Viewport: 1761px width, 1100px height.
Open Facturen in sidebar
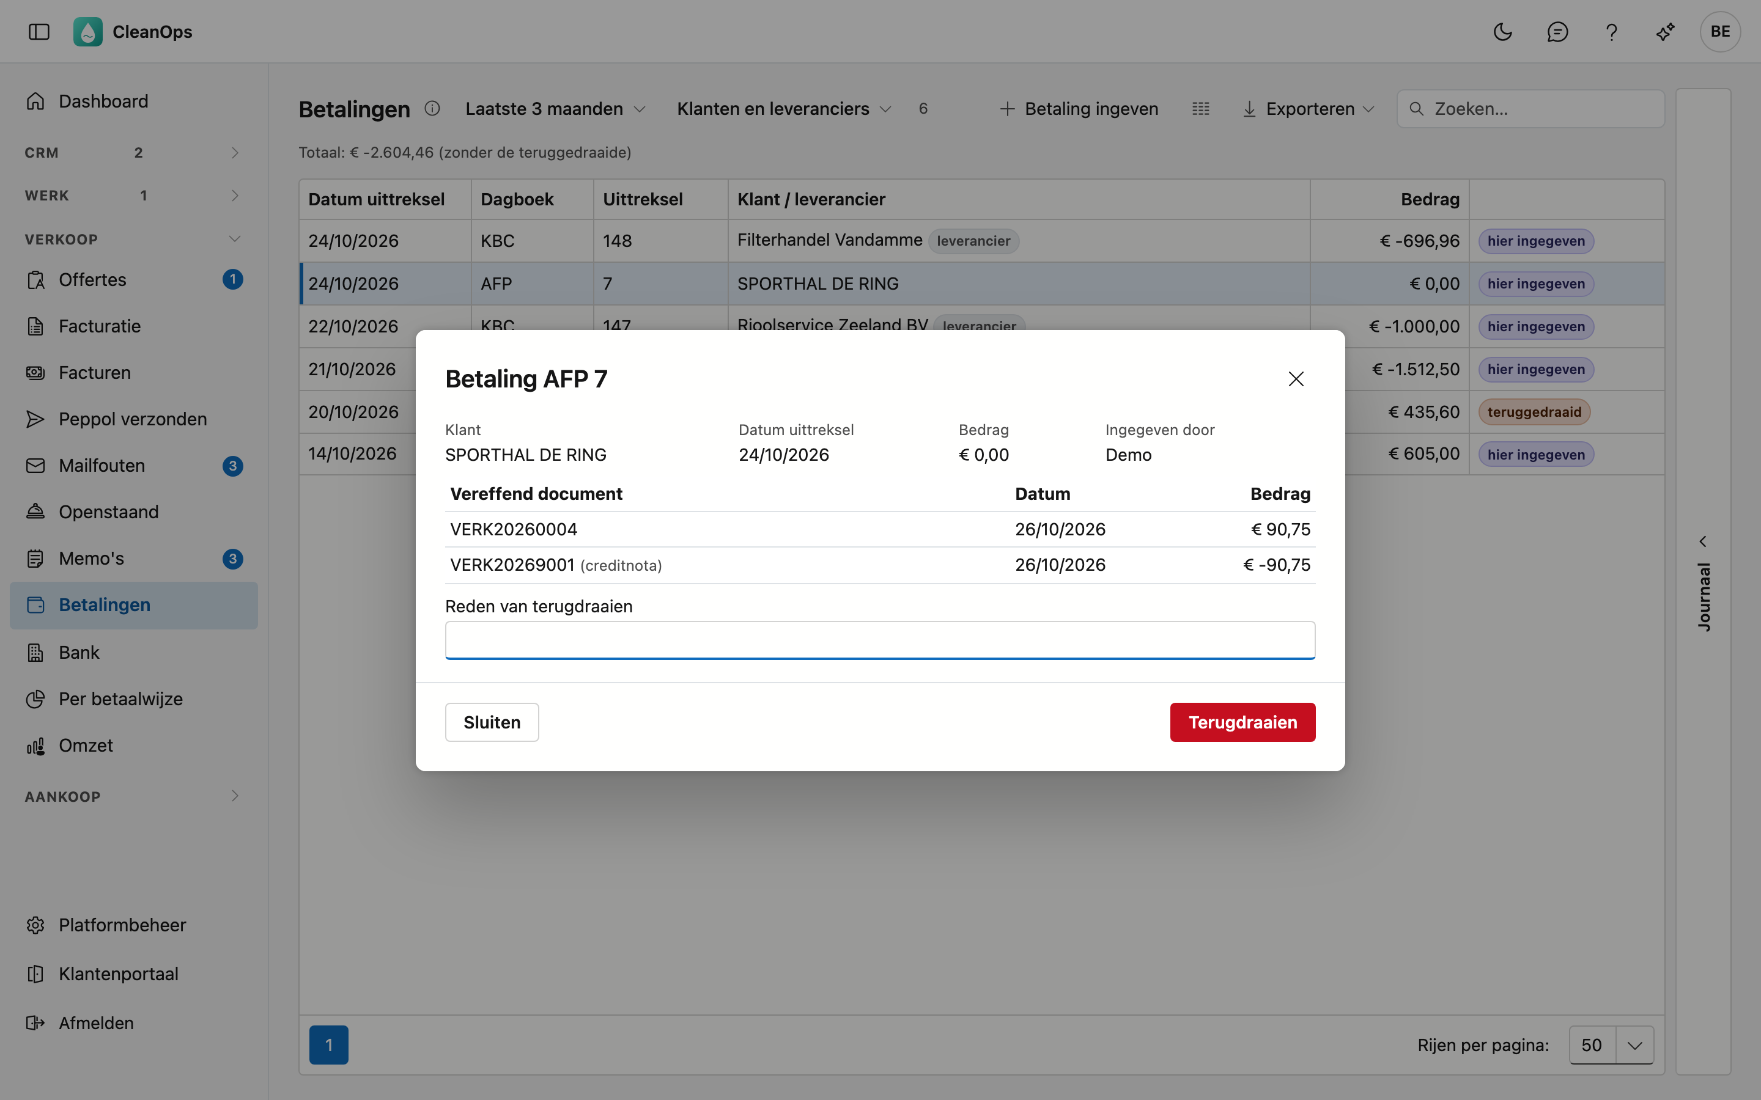pos(134,373)
